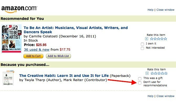The image size is (176, 102).
Task: Tick the 'Not interested' checkbox
Action: pos(142,48)
